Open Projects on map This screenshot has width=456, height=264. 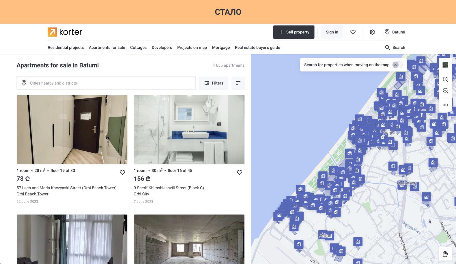(192, 47)
